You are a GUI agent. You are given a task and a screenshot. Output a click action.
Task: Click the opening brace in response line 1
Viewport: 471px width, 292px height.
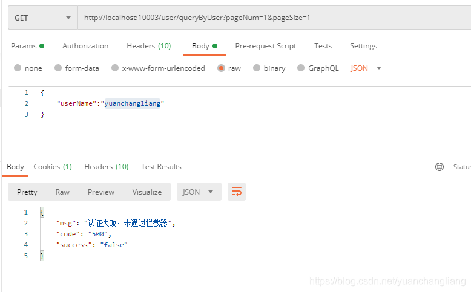(x=42, y=212)
